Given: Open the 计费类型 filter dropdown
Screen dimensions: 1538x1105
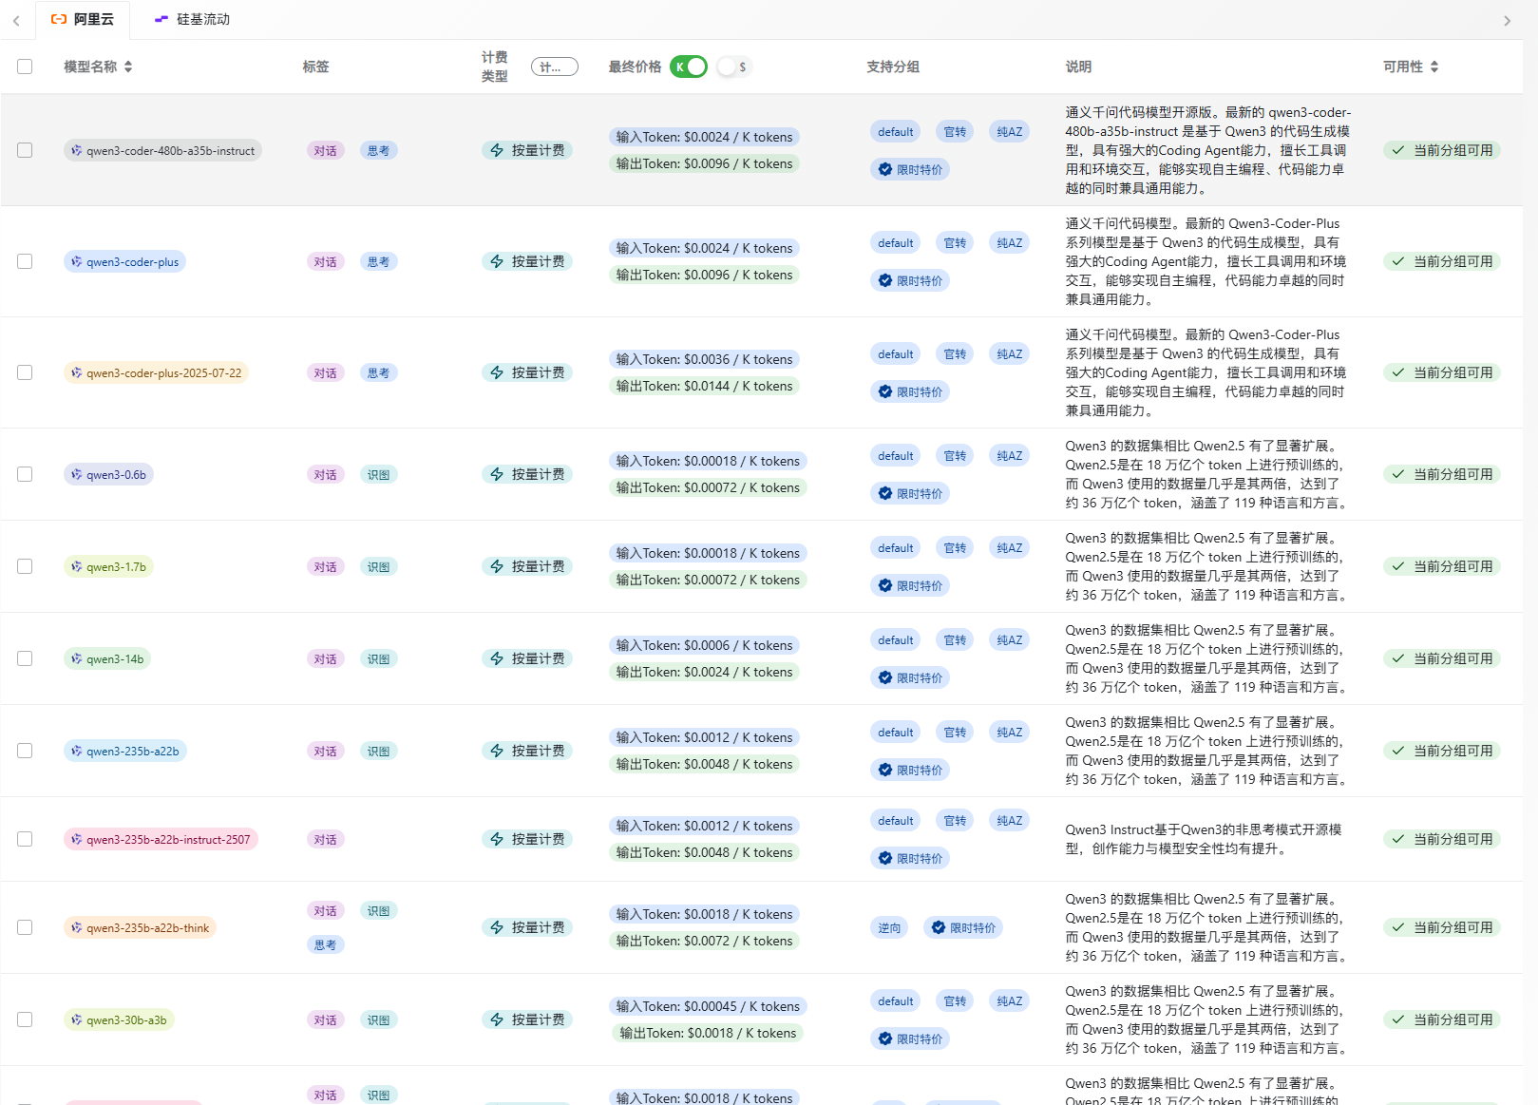Looking at the screenshot, I should (555, 67).
